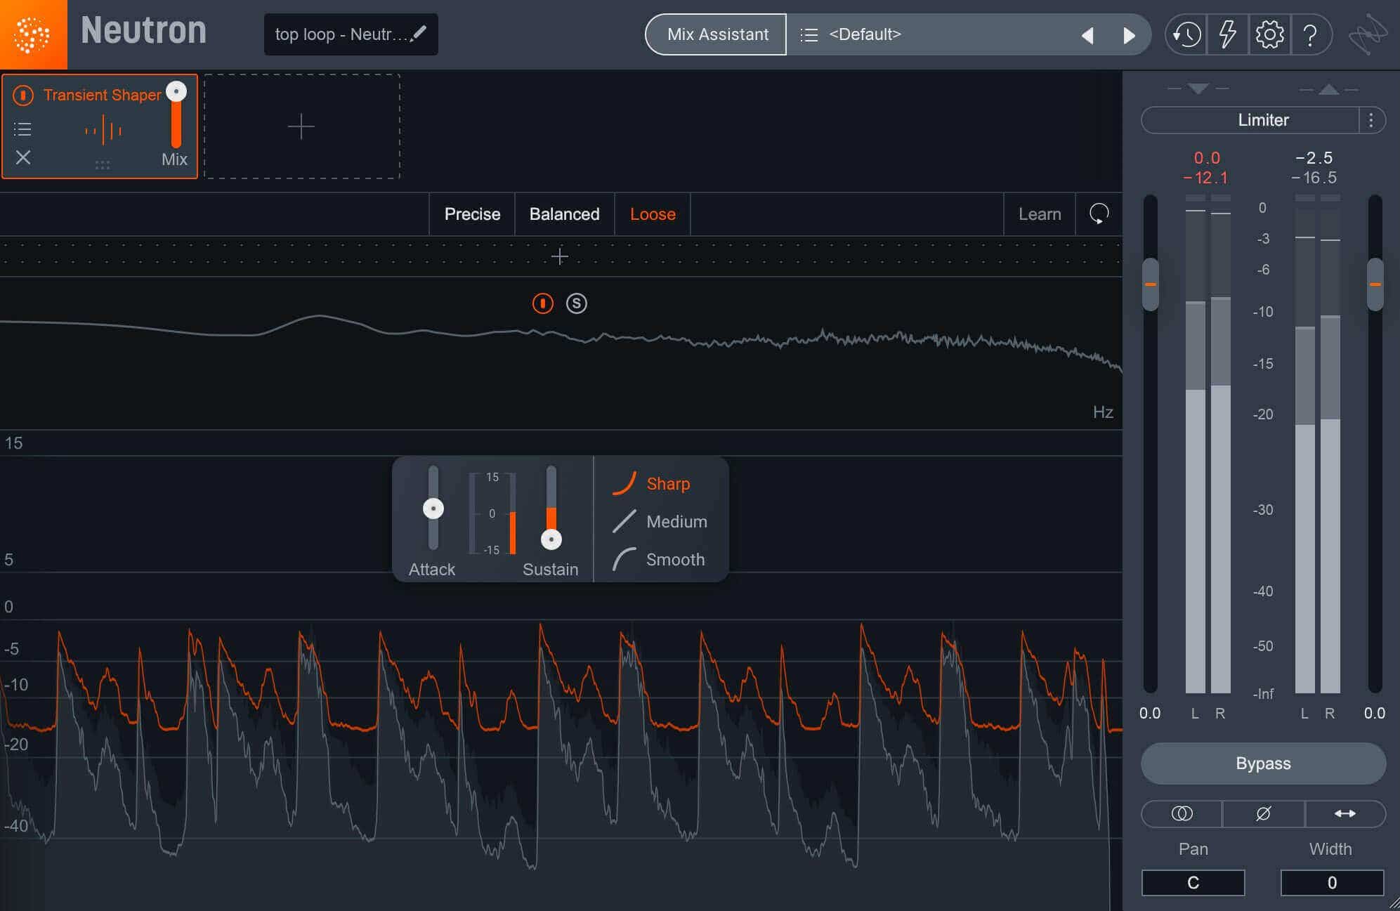Toggle the Limiter button
The height and width of the screenshot is (911, 1400).
pyautogui.click(x=1251, y=120)
